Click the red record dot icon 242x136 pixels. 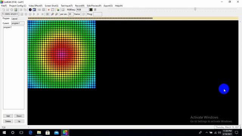pos(49,10)
